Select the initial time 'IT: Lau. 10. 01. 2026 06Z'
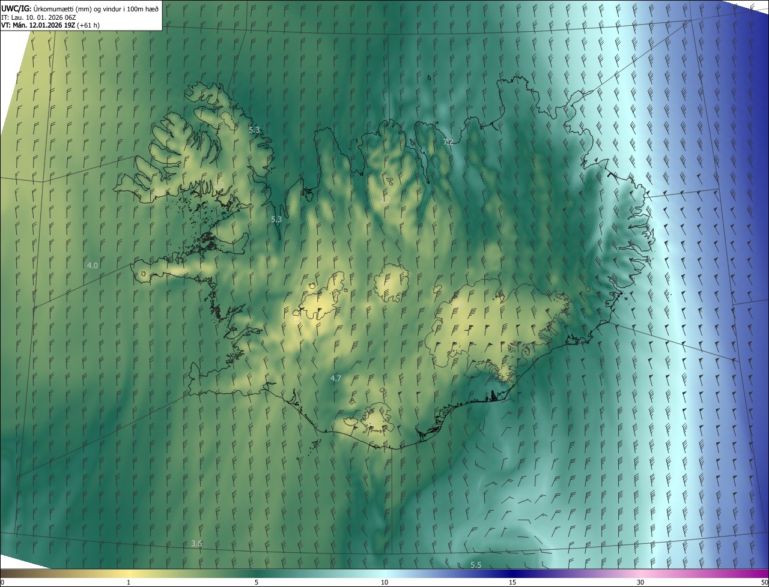Screen dimensions: 769x587 point(38,17)
